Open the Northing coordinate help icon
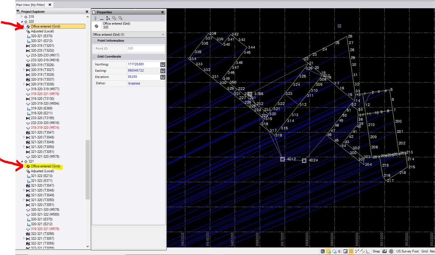435x255 pixels. pyautogui.click(x=162, y=64)
